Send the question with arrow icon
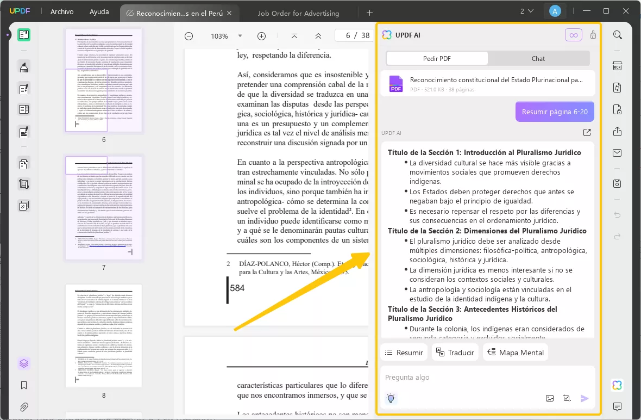The width and height of the screenshot is (641, 420). pyautogui.click(x=585, y=398)
